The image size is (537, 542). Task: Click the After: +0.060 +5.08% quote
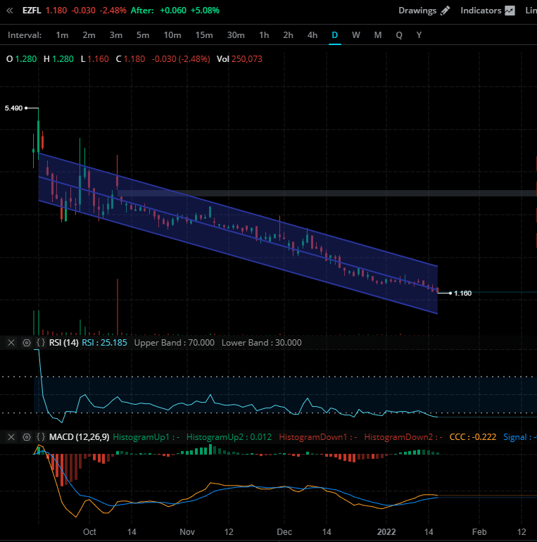175,11
